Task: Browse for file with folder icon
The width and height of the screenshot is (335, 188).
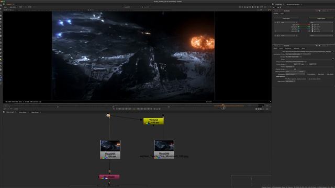Action: point(333,52)
